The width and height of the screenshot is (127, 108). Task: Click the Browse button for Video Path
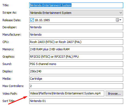(114, 94)
